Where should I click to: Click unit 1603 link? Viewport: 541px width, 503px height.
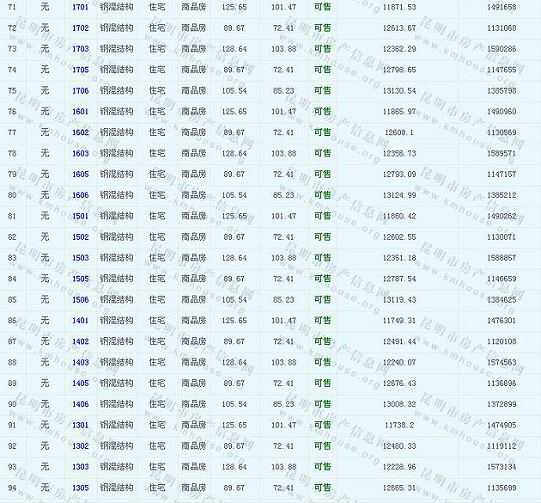pos(80,153)
